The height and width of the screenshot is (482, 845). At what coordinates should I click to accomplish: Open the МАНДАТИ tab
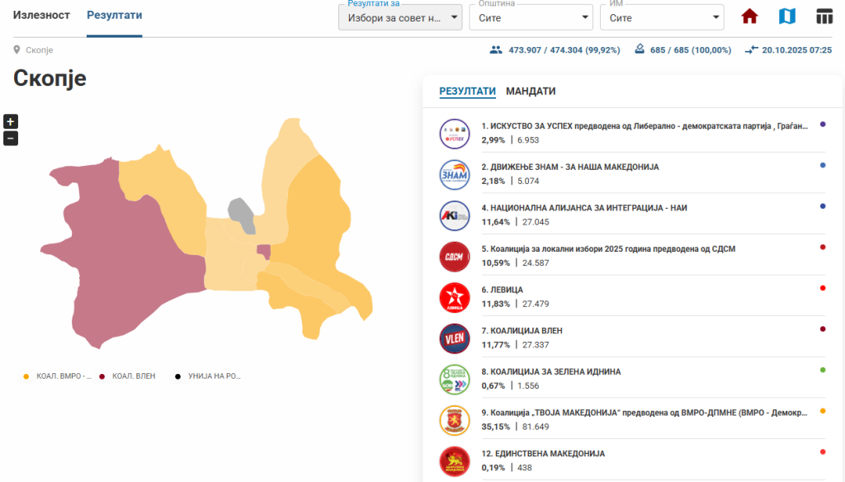click(531, 91)
